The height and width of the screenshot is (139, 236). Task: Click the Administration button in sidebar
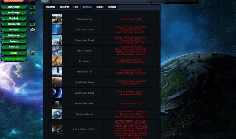14,58
